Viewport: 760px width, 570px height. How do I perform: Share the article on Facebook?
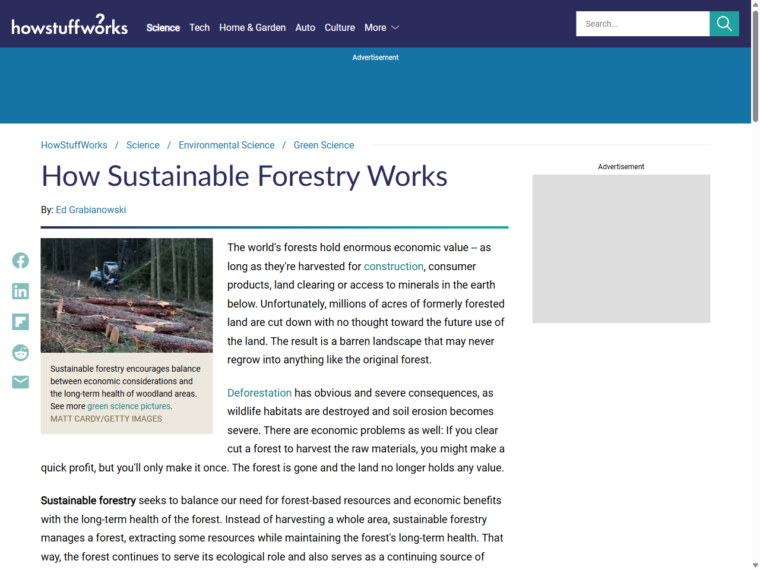pyautogui.click(x=20, y=260)
